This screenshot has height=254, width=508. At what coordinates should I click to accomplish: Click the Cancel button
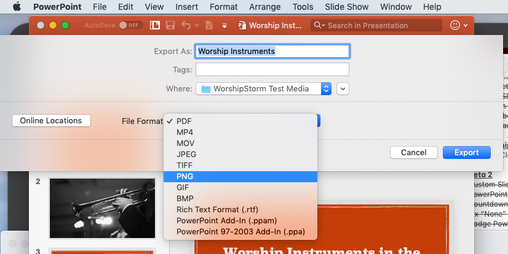point(413,152)
